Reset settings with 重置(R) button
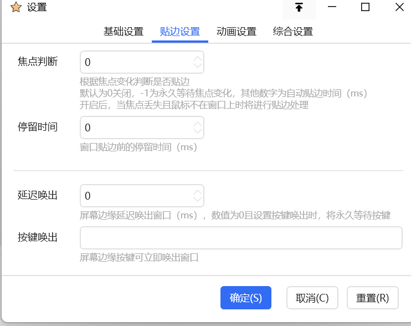The height and width of the screenshot is (326, 411). (x=372, y=298)
